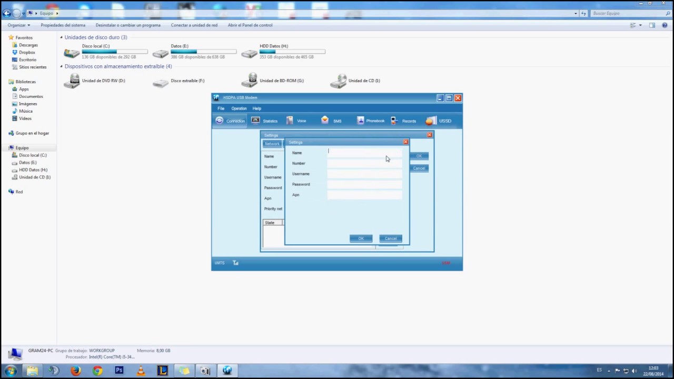
Task: Select Unidad de BD-ROM (G:) icon
Action: [x=250, y=81]
